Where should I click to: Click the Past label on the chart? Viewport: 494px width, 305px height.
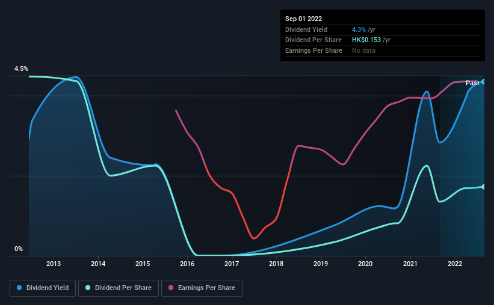click(472, 83)
